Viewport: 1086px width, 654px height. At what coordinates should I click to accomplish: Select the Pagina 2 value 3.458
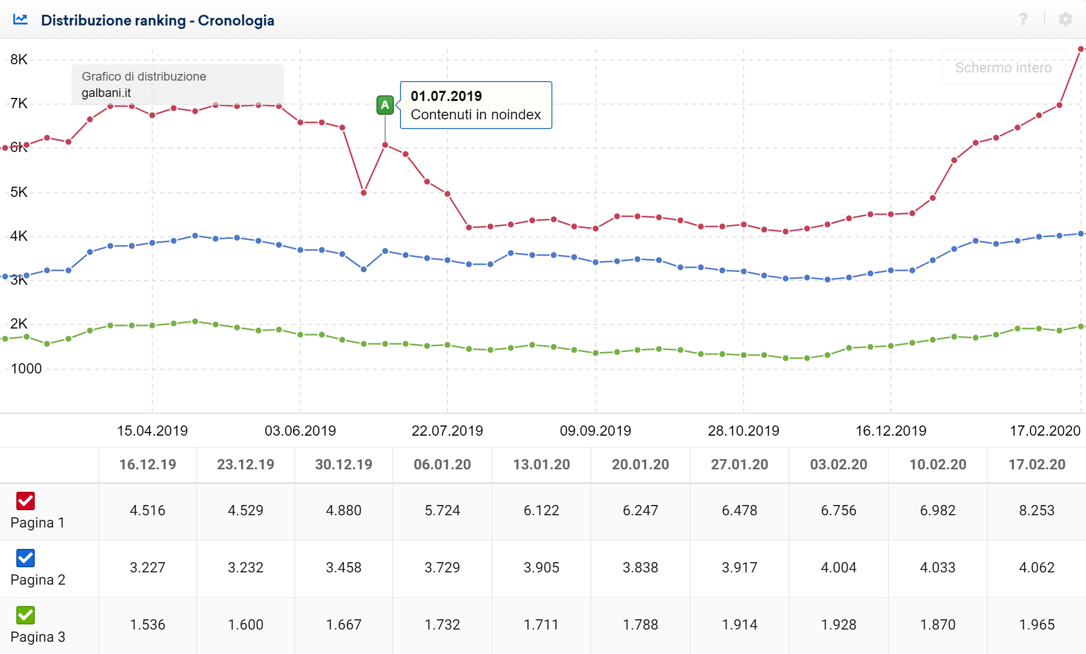[344, 568]
